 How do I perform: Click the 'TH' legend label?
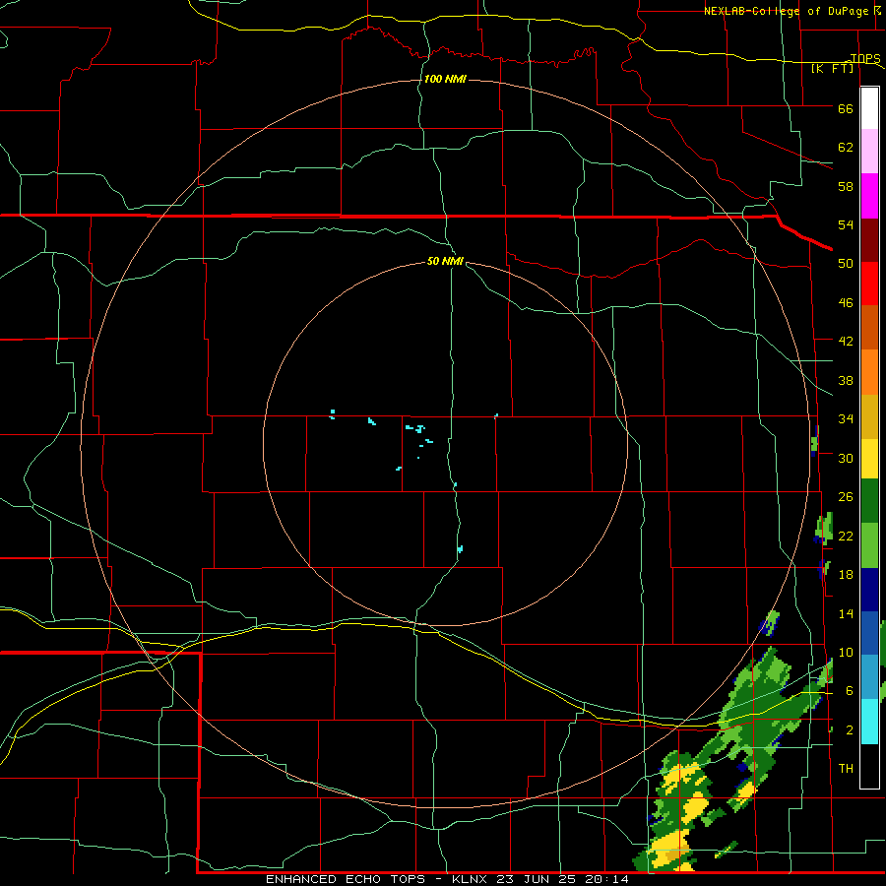tap(846, 769)
